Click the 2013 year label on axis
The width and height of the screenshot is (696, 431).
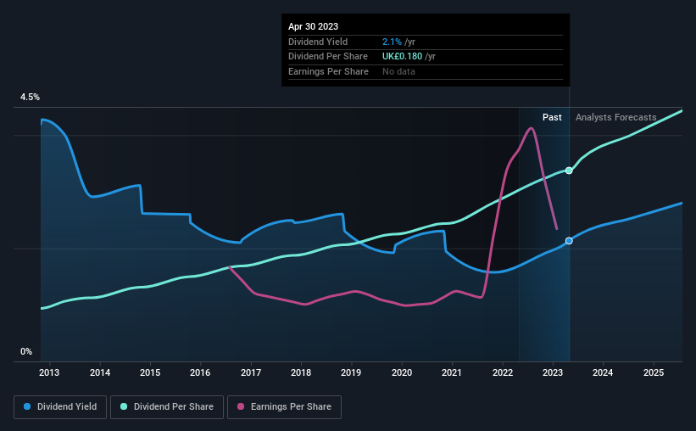(49, 372)
